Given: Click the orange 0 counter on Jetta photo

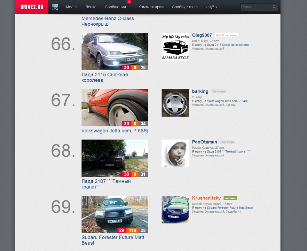Looking at the screenshot, I should click(135, 124).
